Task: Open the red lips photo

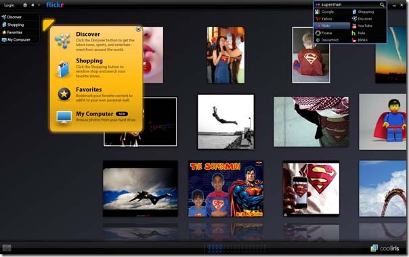Action: pyautogui.click(x=153, y=55)
